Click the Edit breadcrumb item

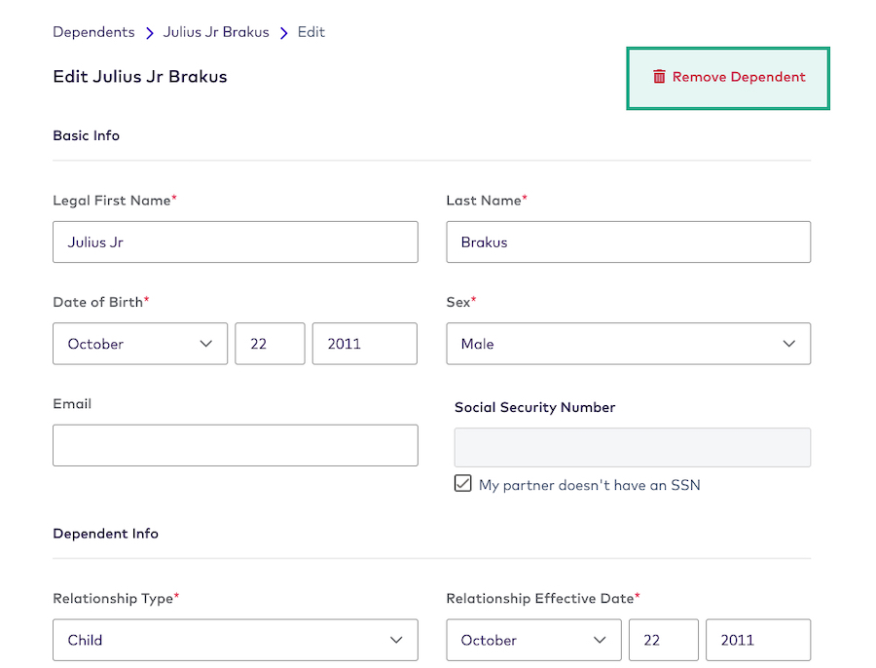(310, 31)
